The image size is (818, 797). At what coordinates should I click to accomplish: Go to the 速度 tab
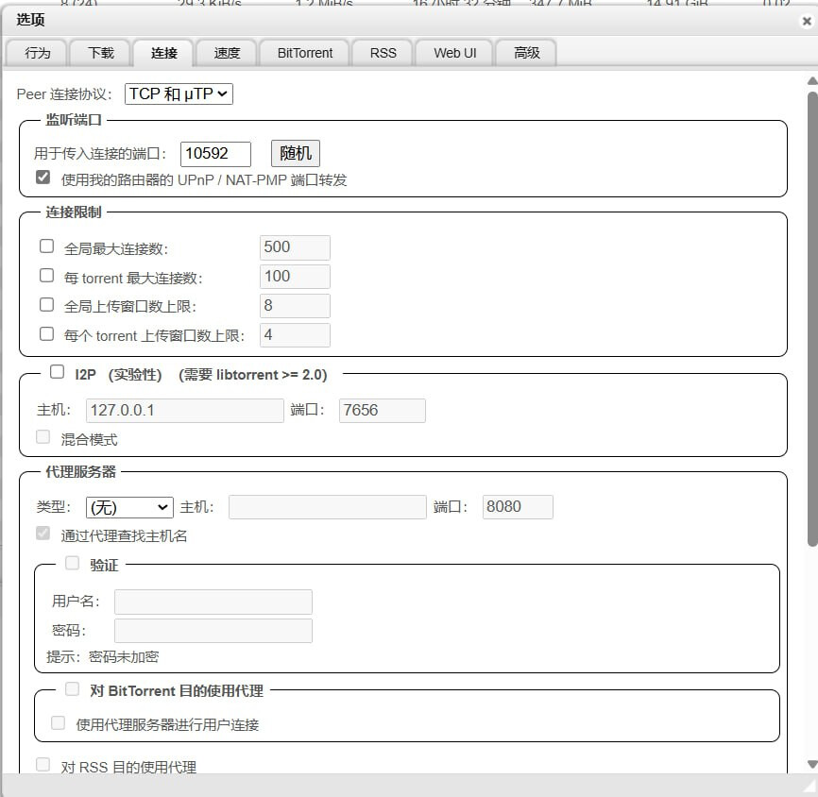[227, 53]
